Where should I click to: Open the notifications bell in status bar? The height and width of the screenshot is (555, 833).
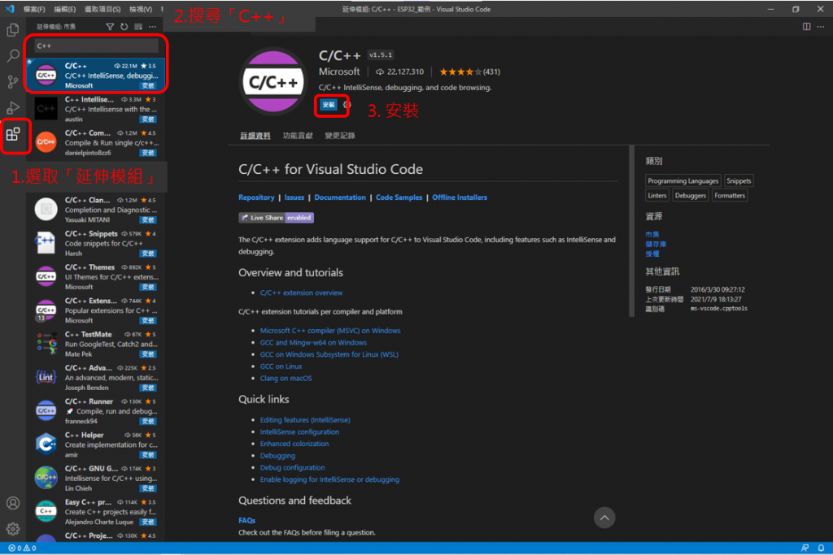(x=821, y=548)
